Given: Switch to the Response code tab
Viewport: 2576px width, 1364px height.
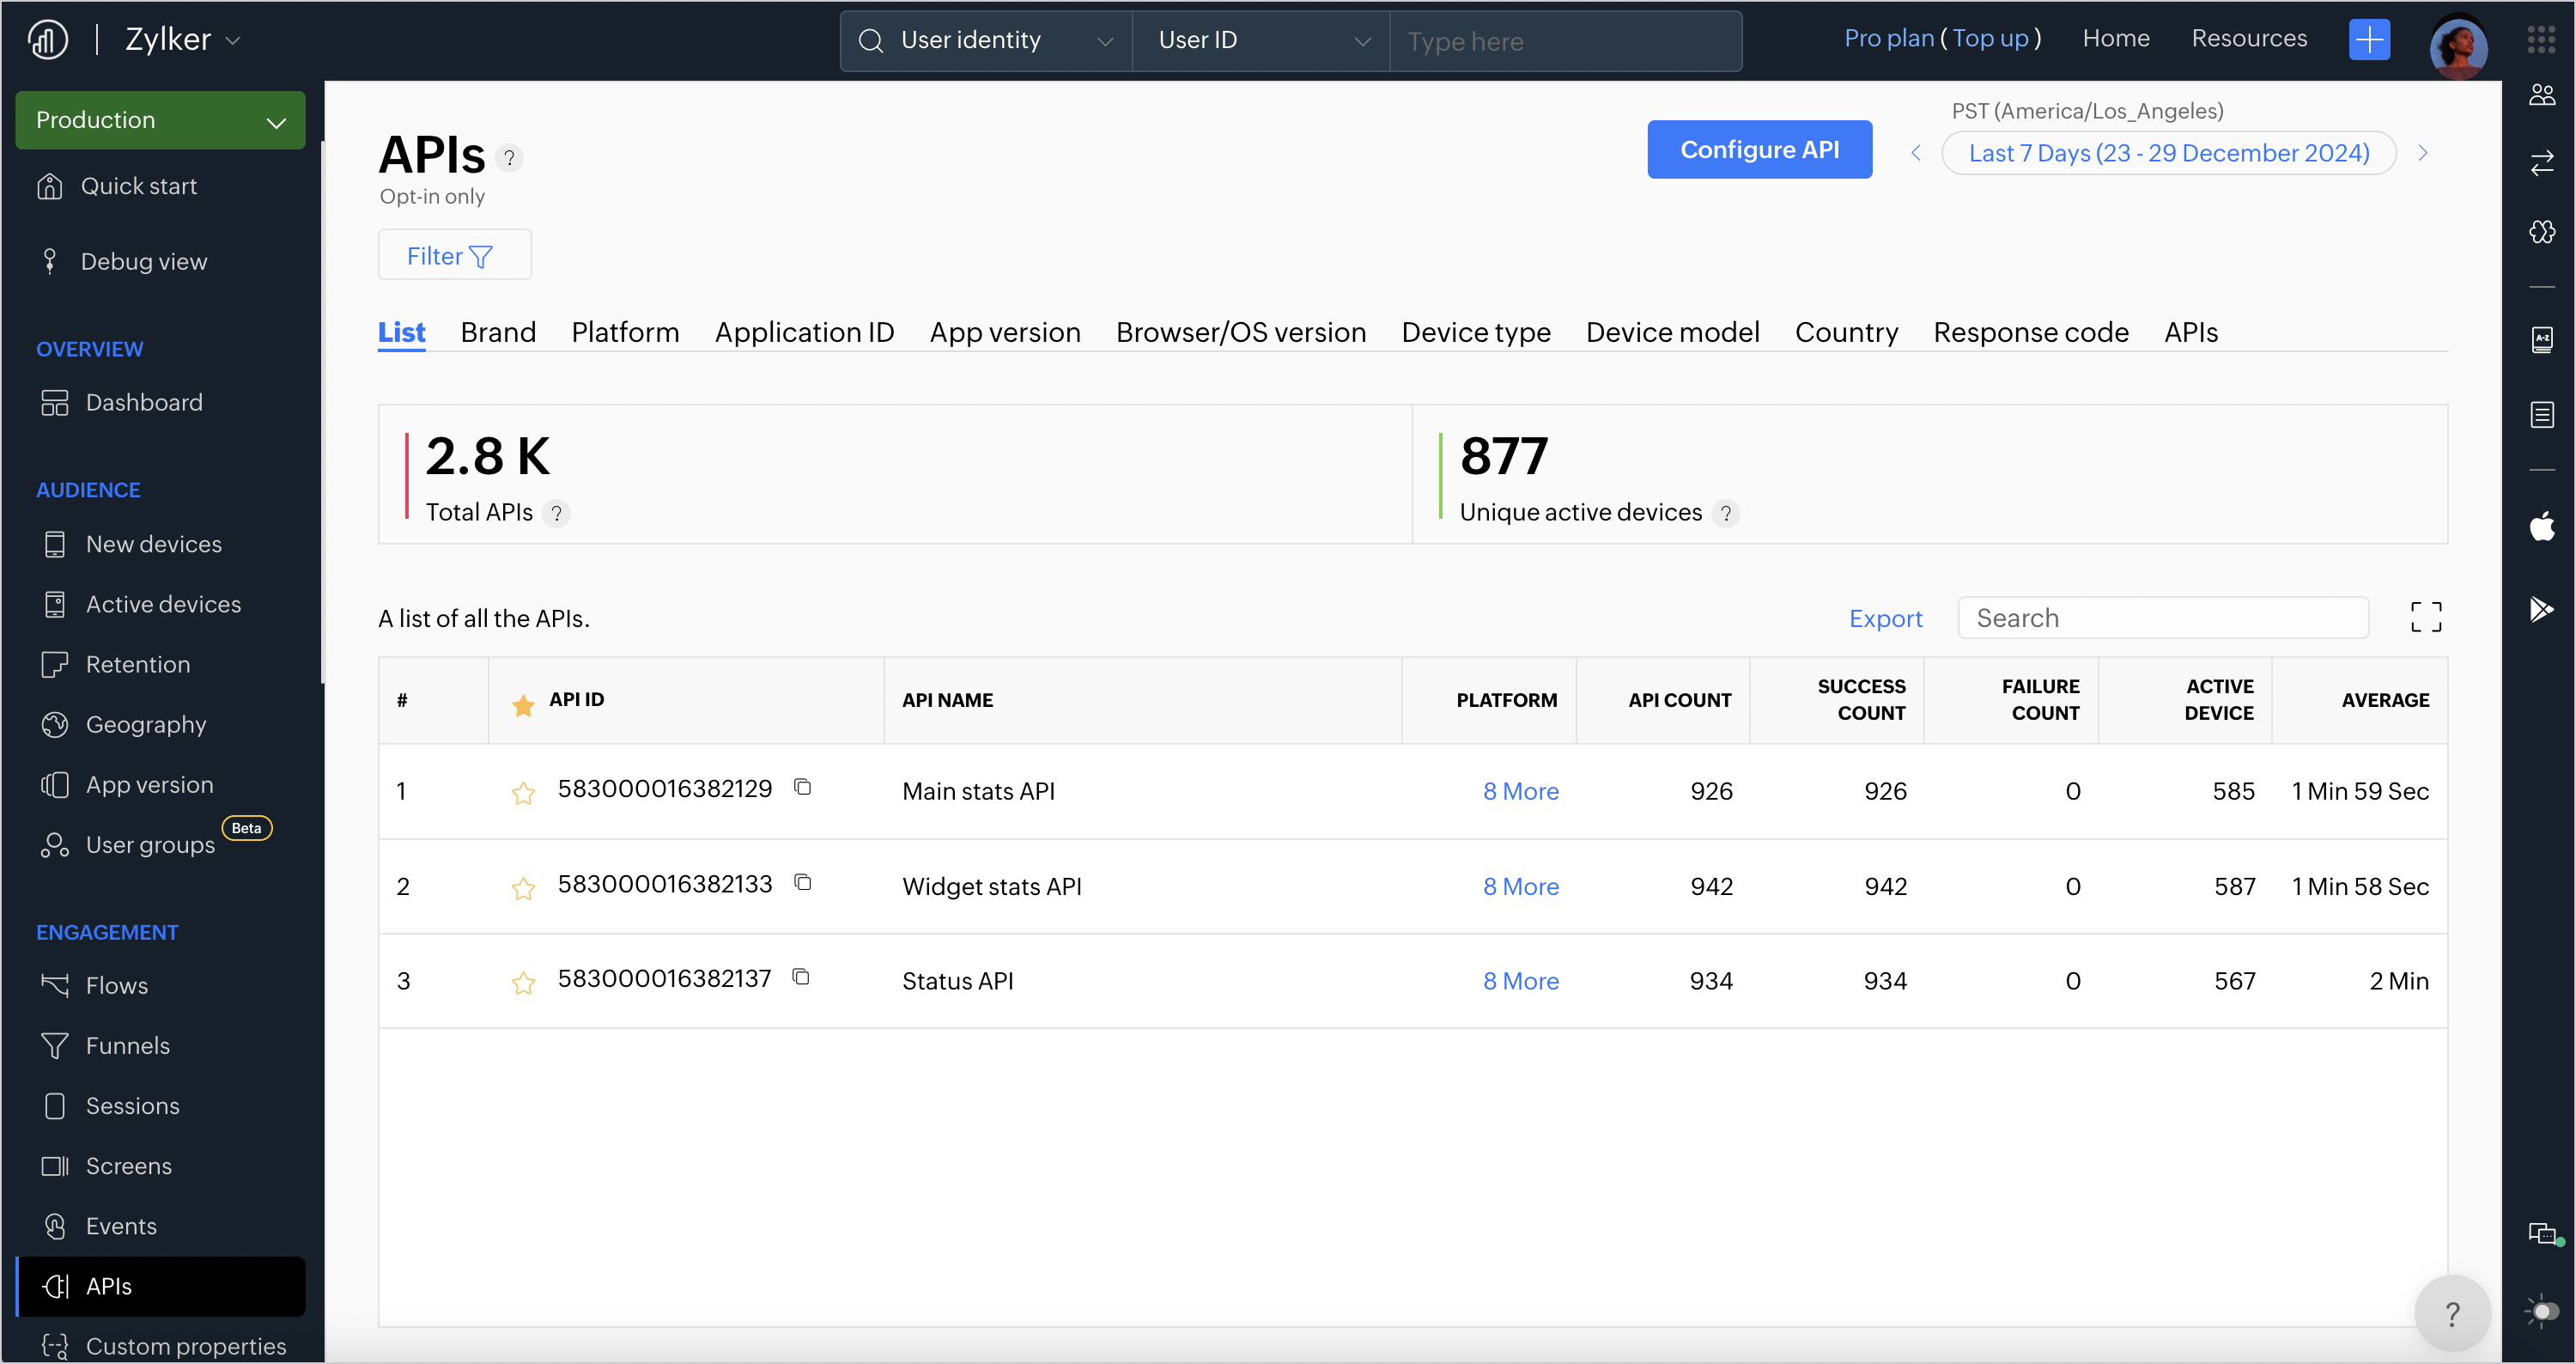Looking at the screenshot, I should pyautogui.click(x=2030, y=332).
